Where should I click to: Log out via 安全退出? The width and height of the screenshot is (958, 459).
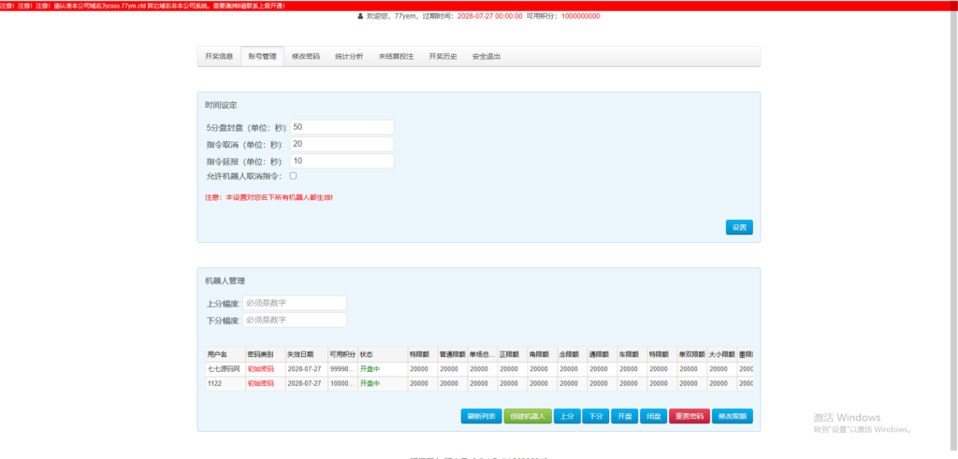click(486, 56)
